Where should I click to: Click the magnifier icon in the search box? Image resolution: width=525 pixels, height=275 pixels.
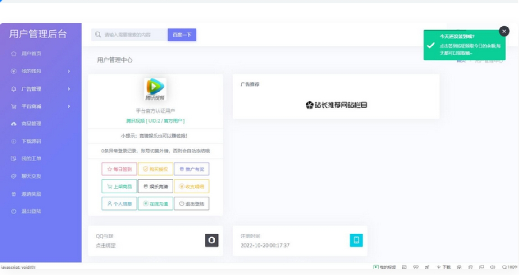pyautogui.click(x=98, y=35)
